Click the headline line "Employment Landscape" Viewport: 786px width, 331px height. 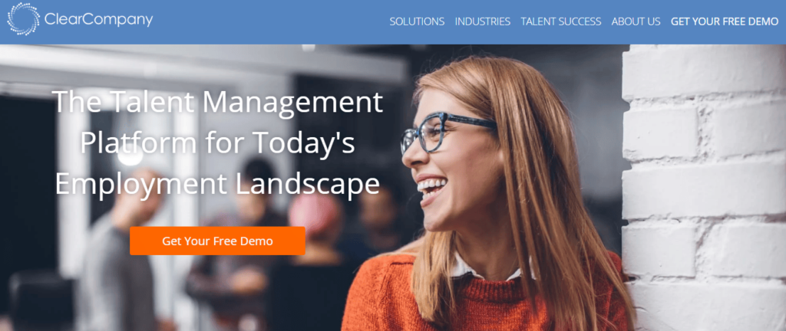coord(217,183)
